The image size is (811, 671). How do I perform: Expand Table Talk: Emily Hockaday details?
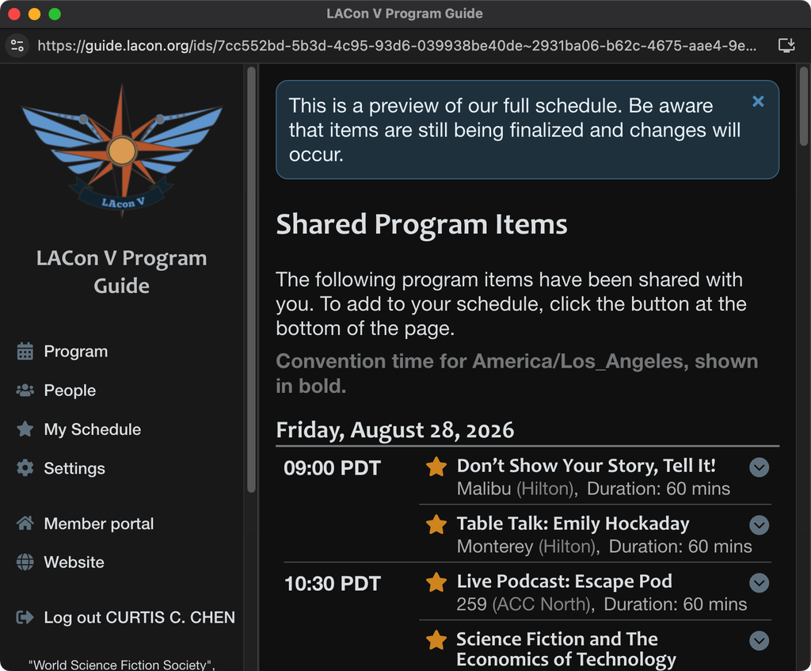pyautogui.click(x=759, y=525)
